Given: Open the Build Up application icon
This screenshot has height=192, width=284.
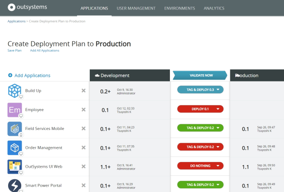Looking at the screenshot, I should coord(15,91).
